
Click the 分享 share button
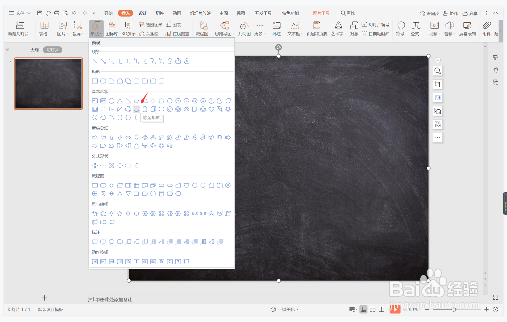click(470, 13)
